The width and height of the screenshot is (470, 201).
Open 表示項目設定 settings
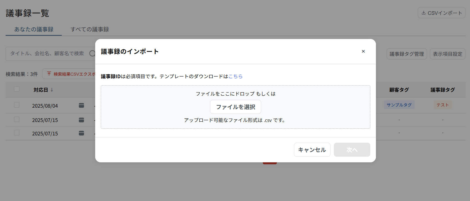tap(447, 54)
